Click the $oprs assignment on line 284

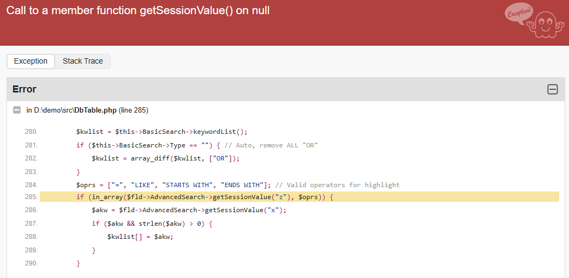click(173, 184)
